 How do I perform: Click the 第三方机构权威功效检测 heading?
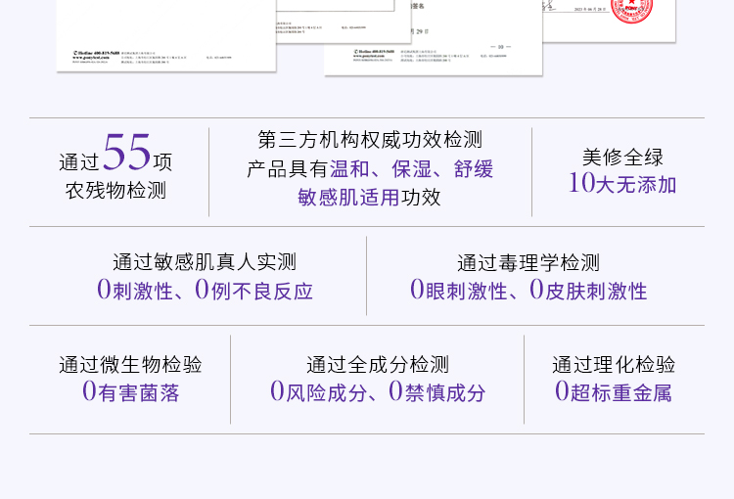tap(370, 140)
